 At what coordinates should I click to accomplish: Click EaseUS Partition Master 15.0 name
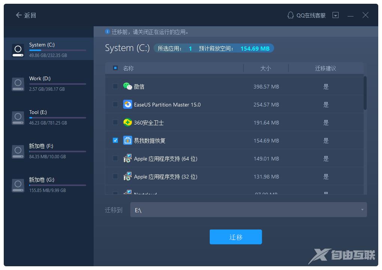(167, 105)
